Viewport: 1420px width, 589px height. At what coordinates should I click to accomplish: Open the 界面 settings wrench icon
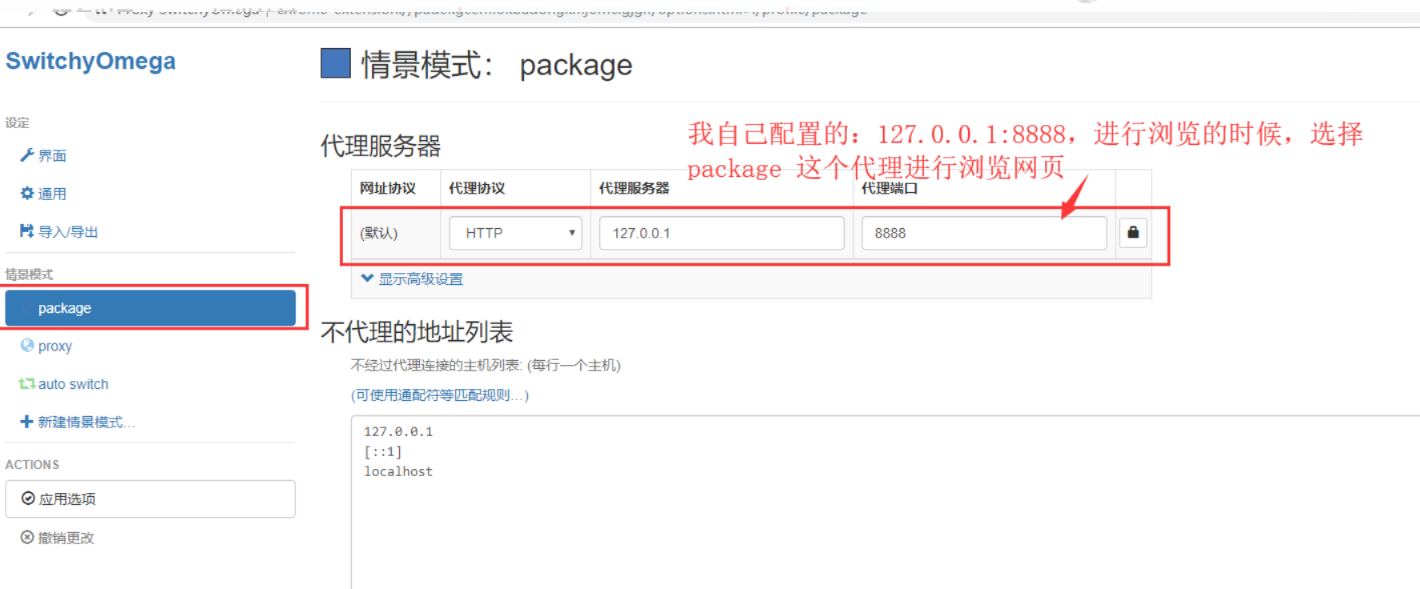click(27, 155)
